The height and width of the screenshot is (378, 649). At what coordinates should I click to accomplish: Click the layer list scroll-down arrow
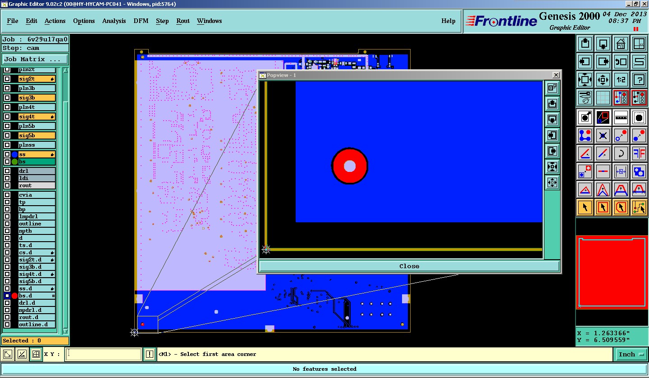(x=65, y=331)
